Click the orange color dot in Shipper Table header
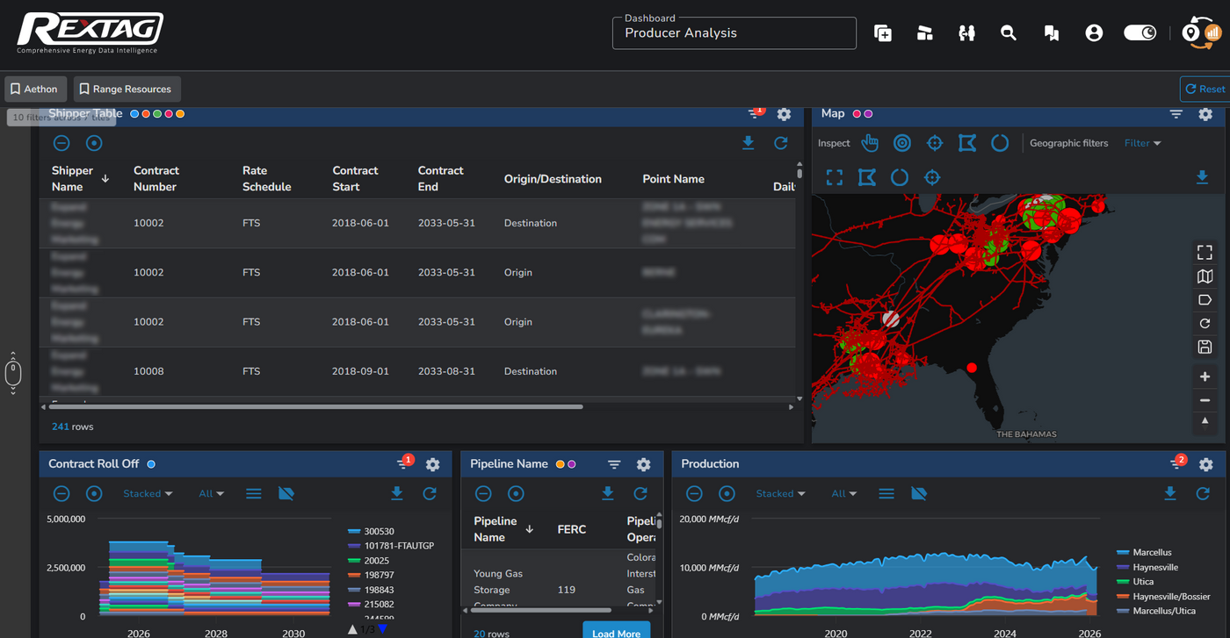 pyautogui.click(x=180, y=114)
